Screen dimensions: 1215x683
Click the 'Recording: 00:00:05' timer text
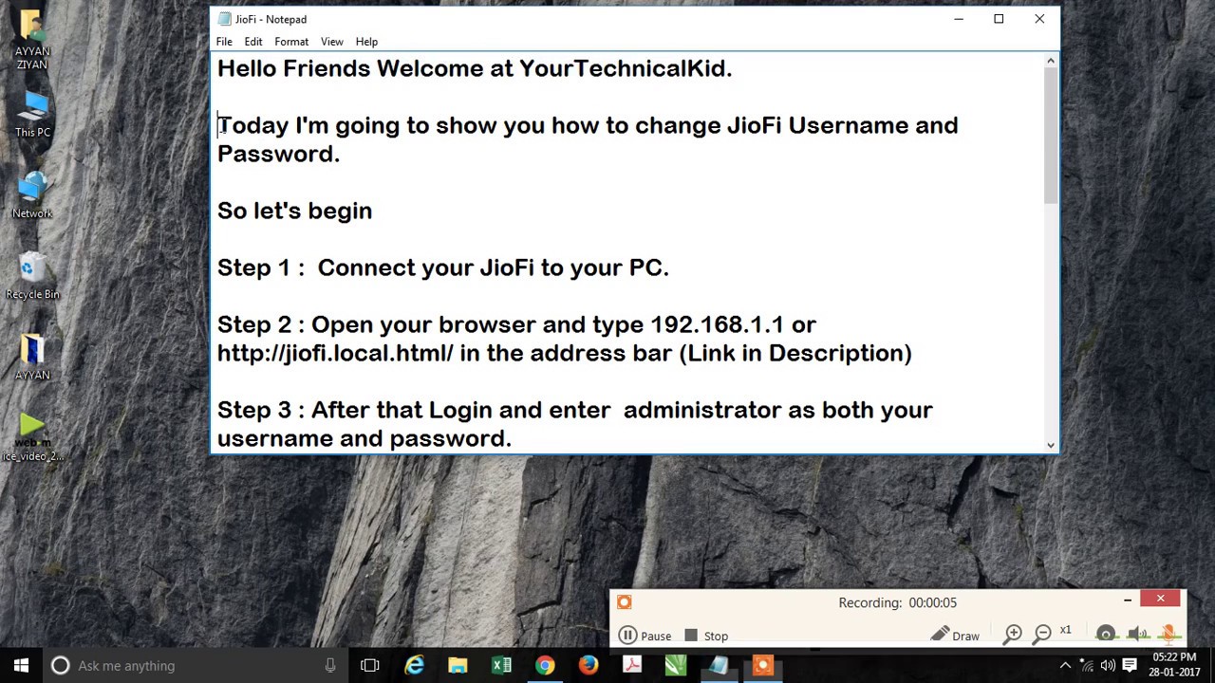[x=897, y=602]
